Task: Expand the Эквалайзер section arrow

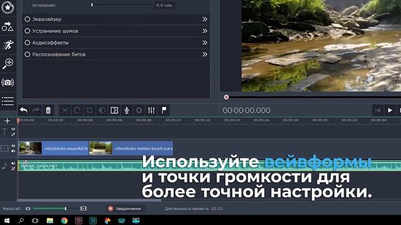Action: tap(205, 19)
